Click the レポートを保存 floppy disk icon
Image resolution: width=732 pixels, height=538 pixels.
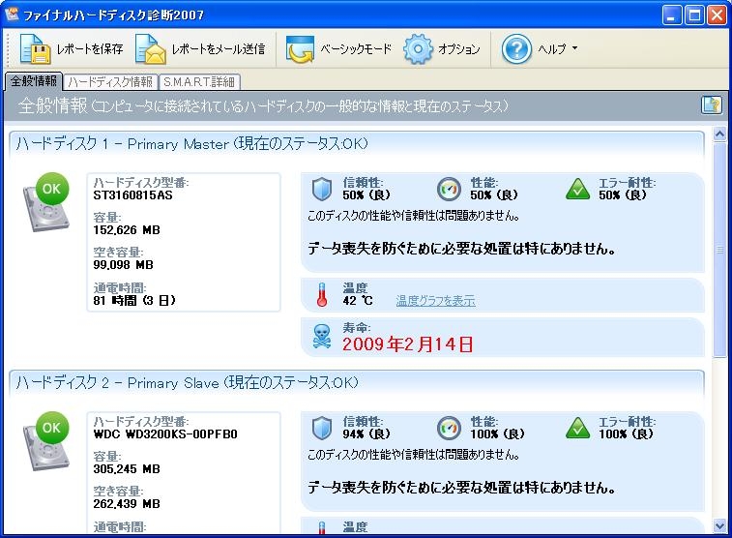[x=35, y=48]
